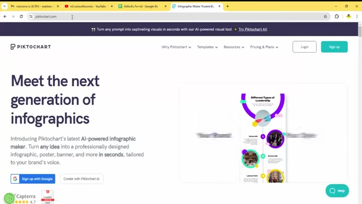Click the browser forward arrow
The width and height of the screenshot is (362, 204).
point(13,16)
